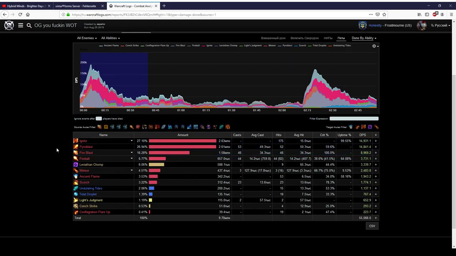Open the chart settings gear dropdown
456x256 pixels.
[x=375, y=46]
